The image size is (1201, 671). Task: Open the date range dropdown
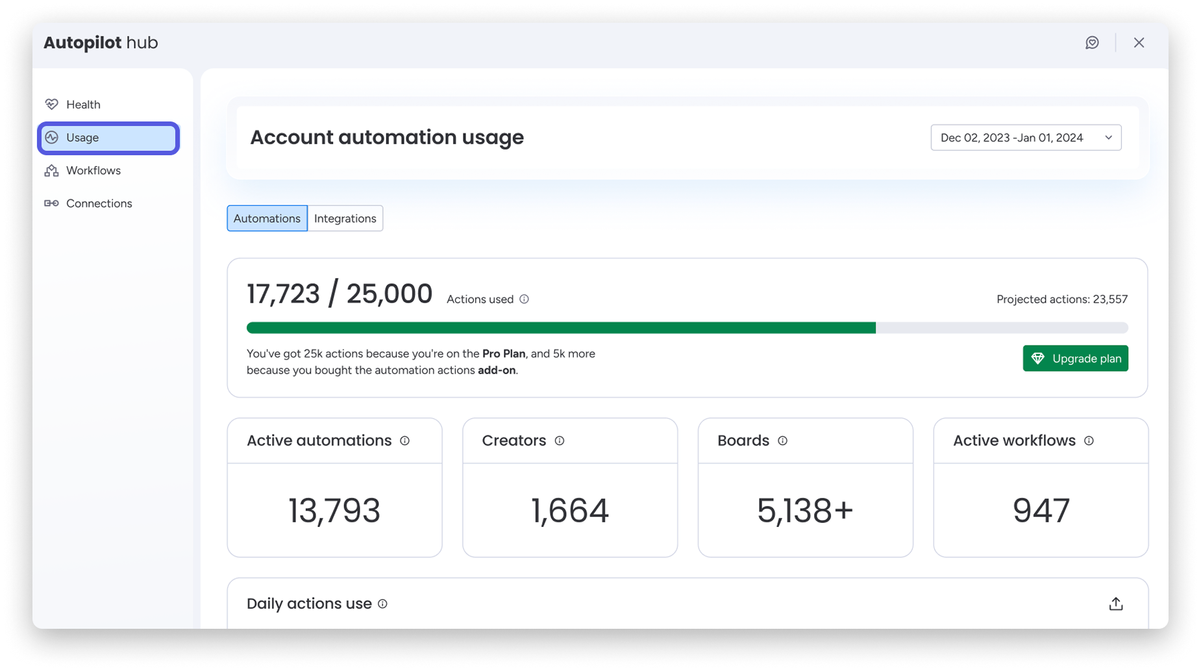point(1025,138)
